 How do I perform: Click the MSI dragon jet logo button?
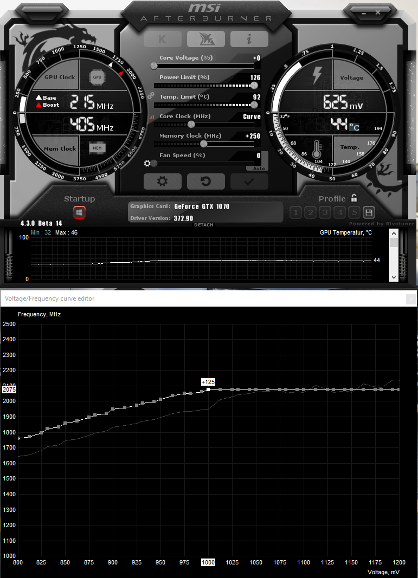pyautogui.click(x=206, y=38)
